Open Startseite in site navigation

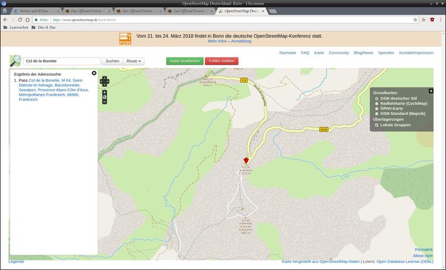[x=288, y=53]
